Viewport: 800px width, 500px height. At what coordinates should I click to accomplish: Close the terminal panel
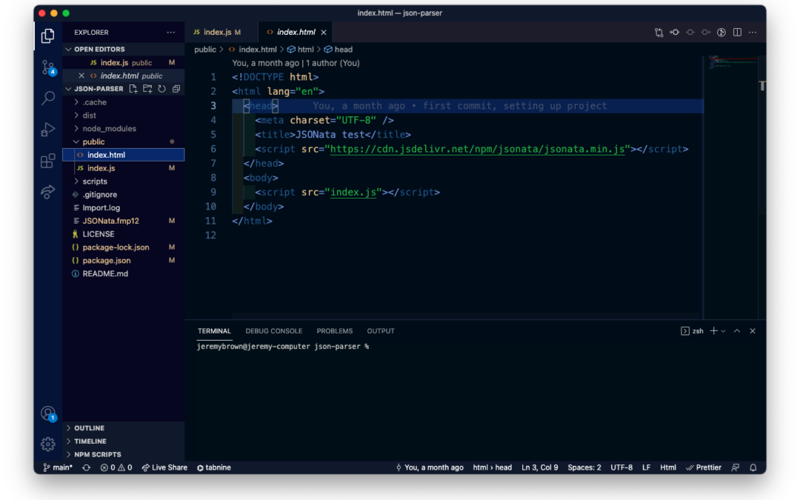click(x=753, y=331)
